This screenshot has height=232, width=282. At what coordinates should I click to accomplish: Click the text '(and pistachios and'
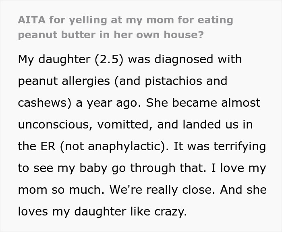point(171,81)
